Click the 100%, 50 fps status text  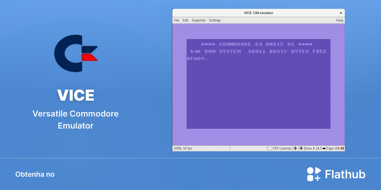pyautogui.click(x=183, y=148)
